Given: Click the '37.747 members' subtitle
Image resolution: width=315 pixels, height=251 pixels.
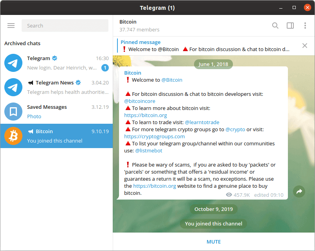Looking at the screenshot, I should [x=139, y=30].
